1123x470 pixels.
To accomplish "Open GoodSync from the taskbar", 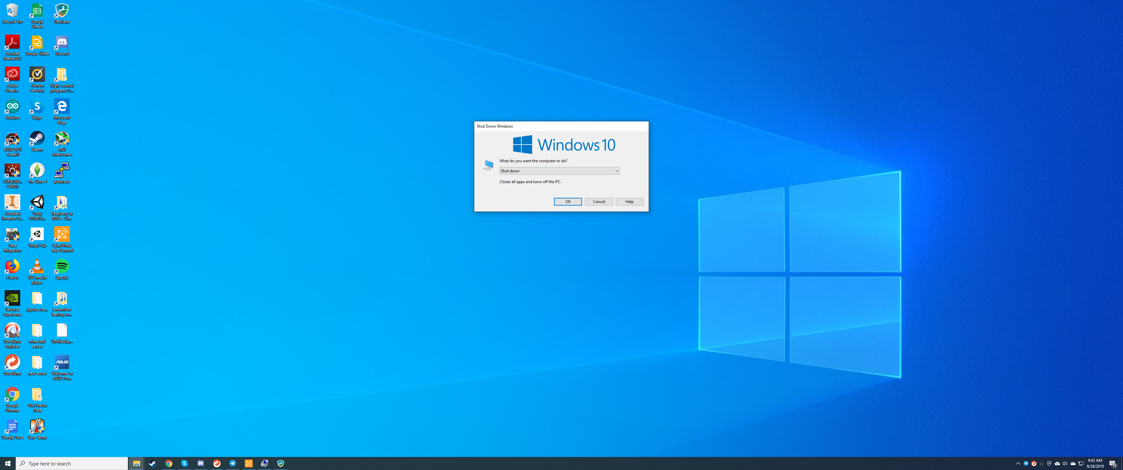I will [217, 463].
